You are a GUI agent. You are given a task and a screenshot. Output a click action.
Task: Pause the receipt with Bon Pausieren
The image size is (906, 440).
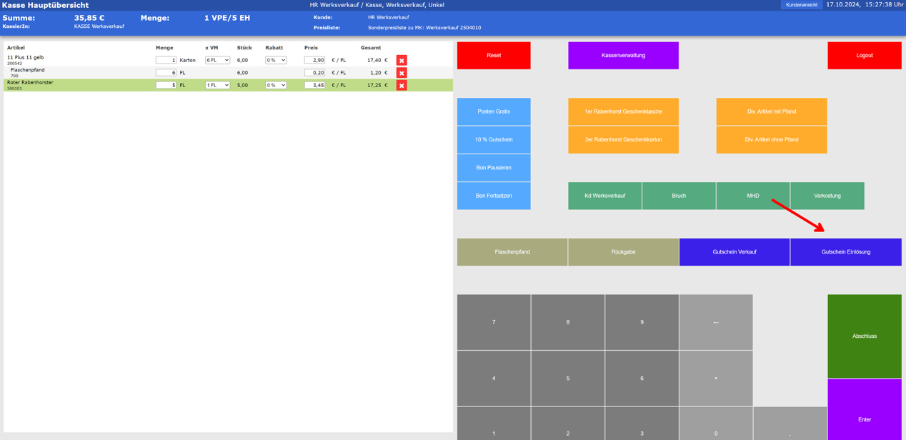[493, 167]
